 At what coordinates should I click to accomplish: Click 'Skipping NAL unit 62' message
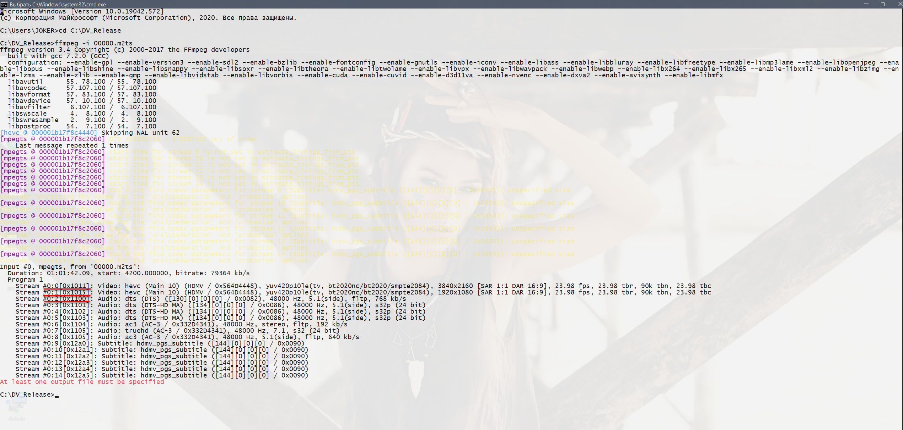[x=140, y=133]
